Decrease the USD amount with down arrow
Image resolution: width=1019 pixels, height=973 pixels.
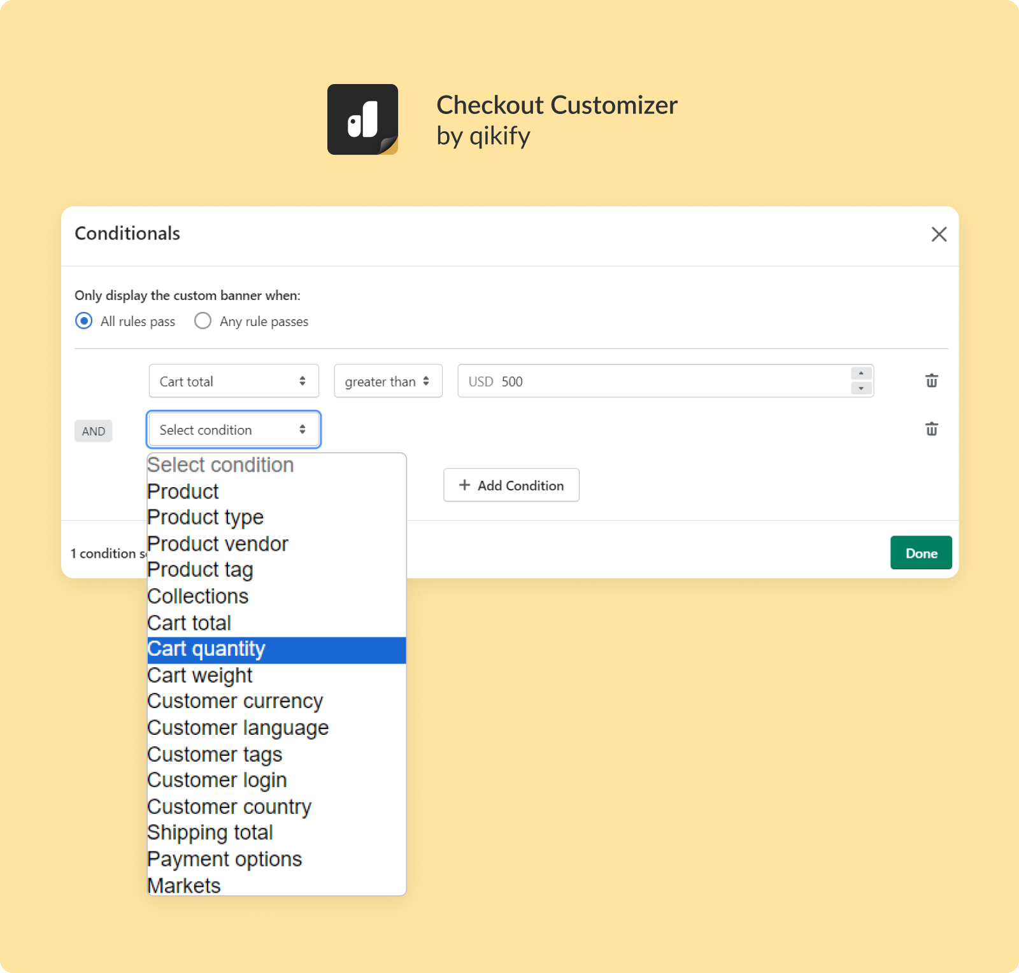861,388
